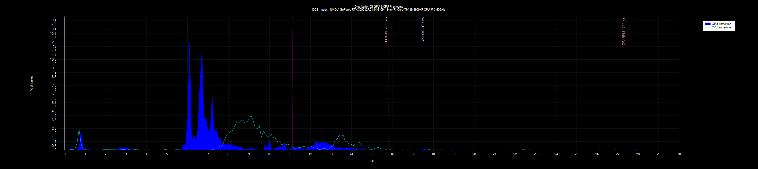Click the blue GPU frametime legend swatch

707,24
